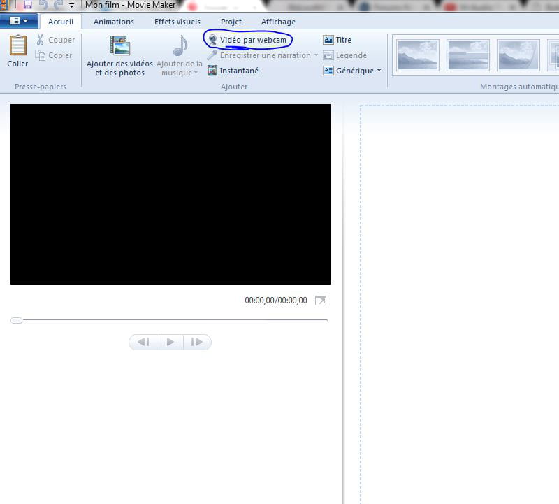Open the Projet tab

point(231,22)
